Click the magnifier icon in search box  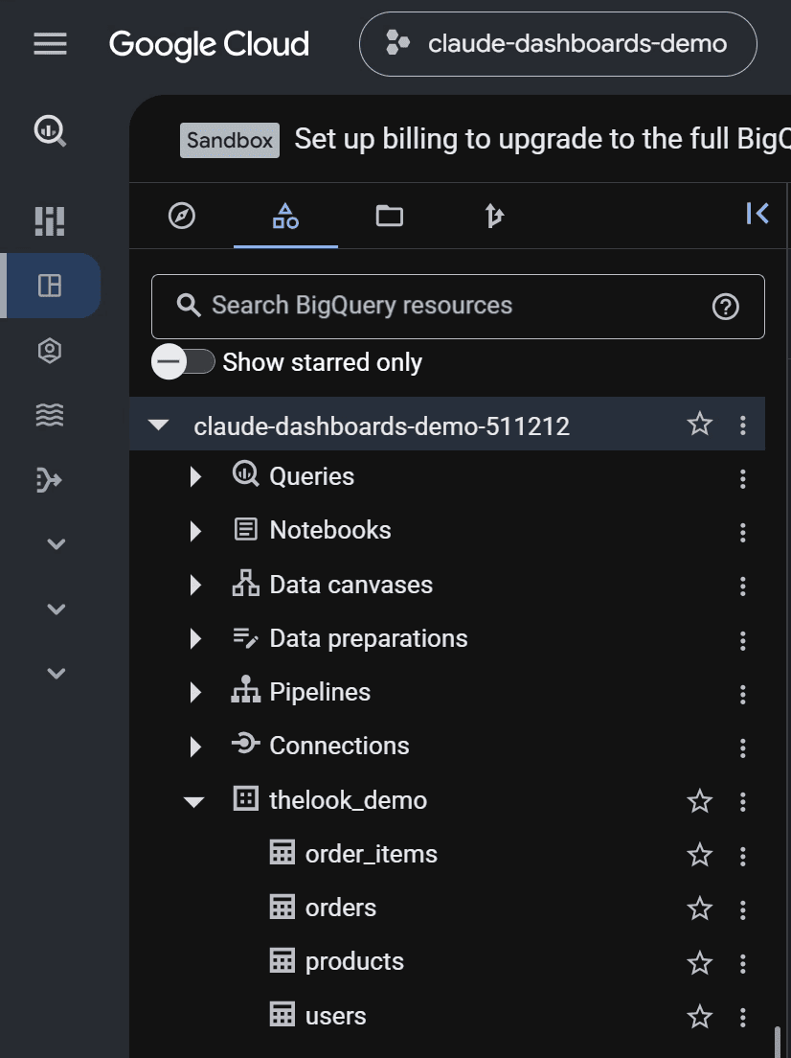(188, 306)
